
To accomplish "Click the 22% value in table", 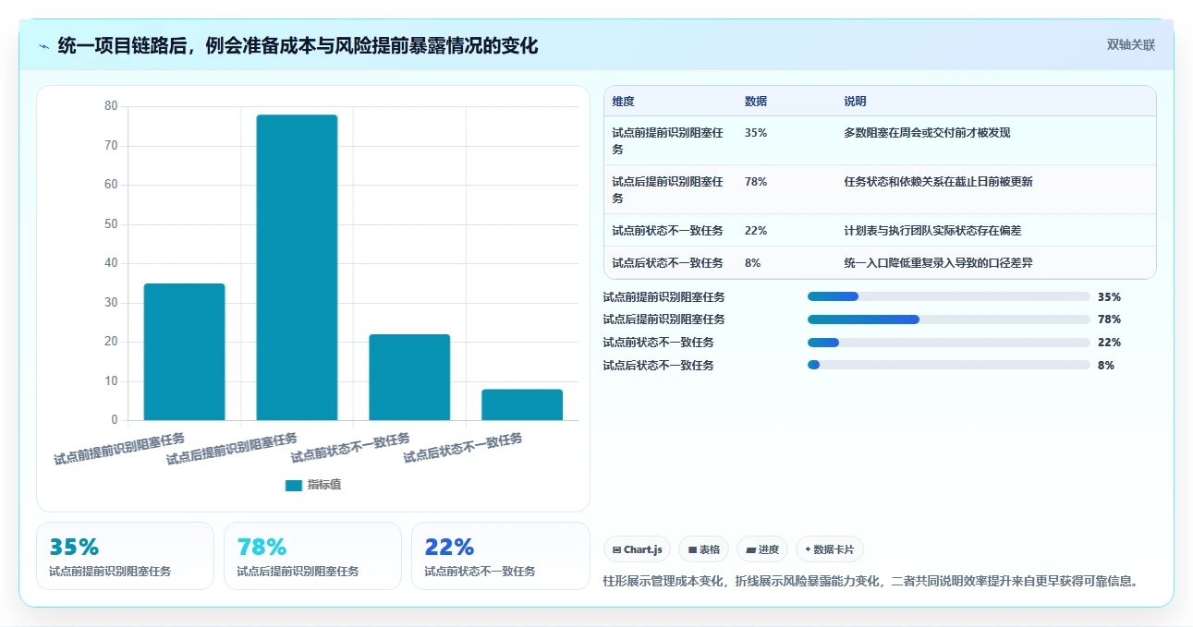I will pyautogui.click(x=756, y=231).
